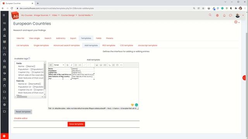
Task: Open the calendar icon in sidebar
Action: tap(4, 67)
